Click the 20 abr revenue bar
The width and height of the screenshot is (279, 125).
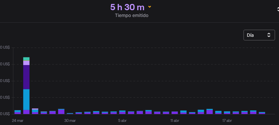pyautogui.click(x=253, y=112)
